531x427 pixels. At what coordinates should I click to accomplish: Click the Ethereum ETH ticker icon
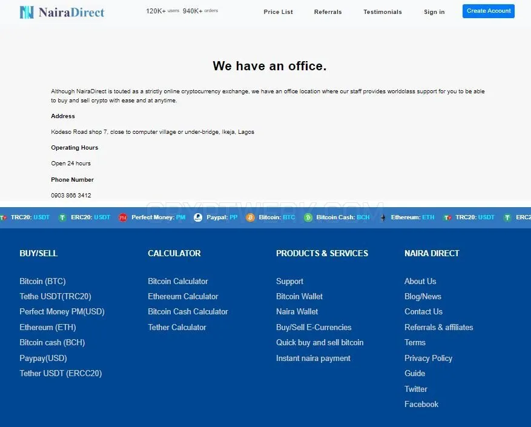[383, 217]
